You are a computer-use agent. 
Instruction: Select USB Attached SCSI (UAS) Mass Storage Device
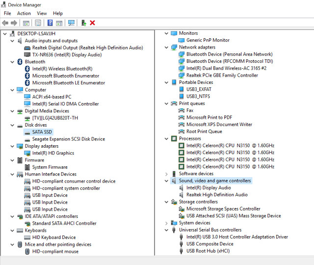(234, 216)
